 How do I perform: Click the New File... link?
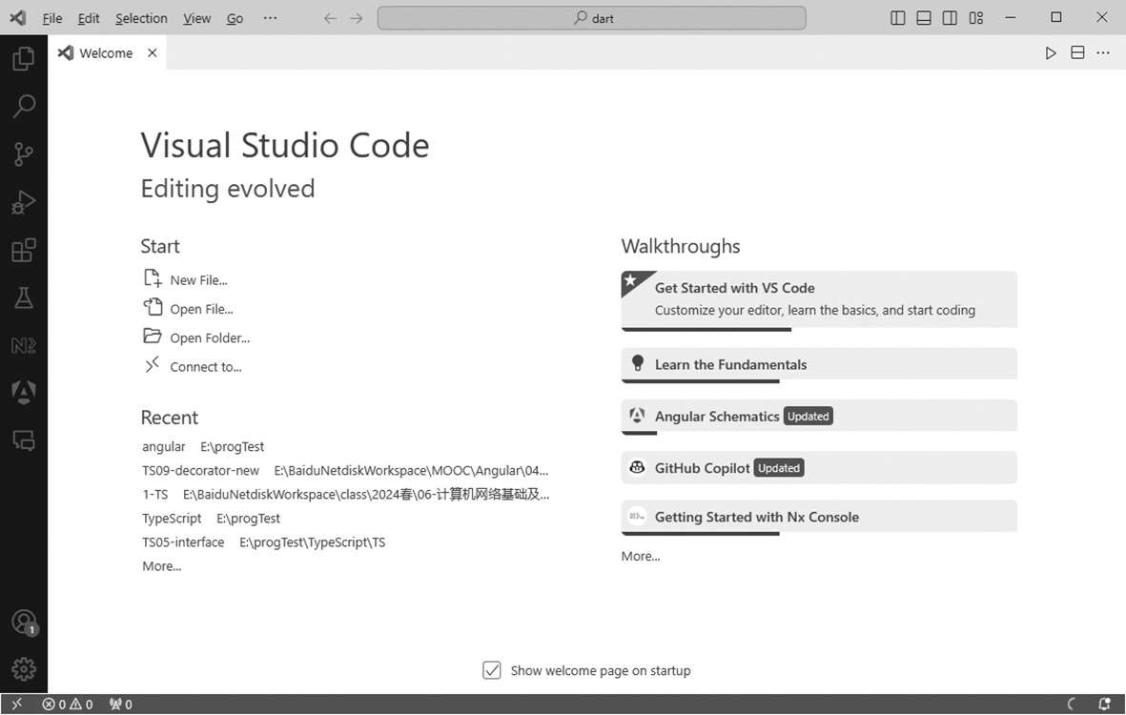click(198, 280)
